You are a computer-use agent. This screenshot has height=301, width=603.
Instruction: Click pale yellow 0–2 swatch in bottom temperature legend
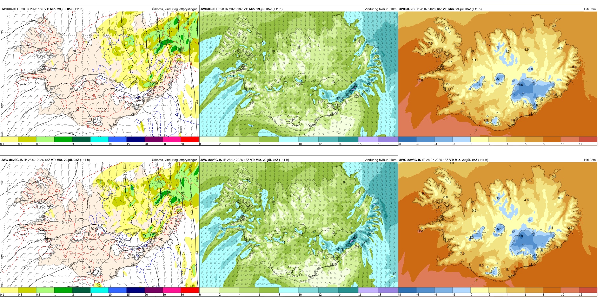(480, 290)
